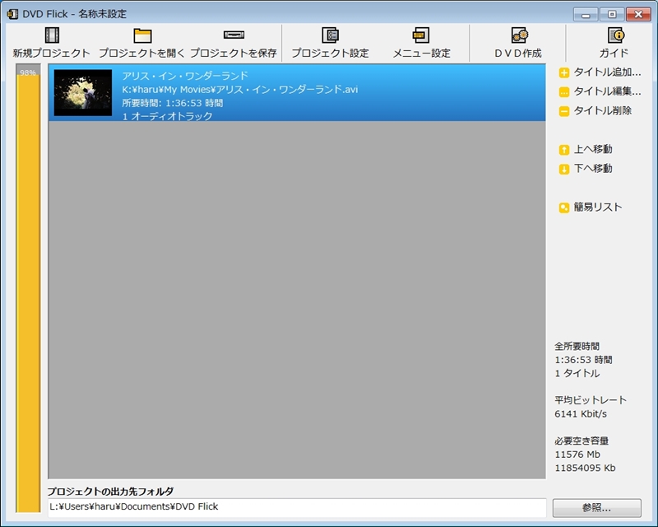Click the 平均ビットレート label
658x527 pixels.
(591, 400)
